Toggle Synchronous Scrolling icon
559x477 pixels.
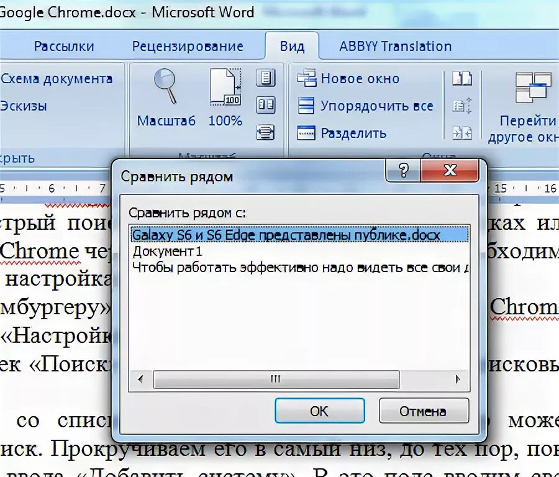pos(462,106)
